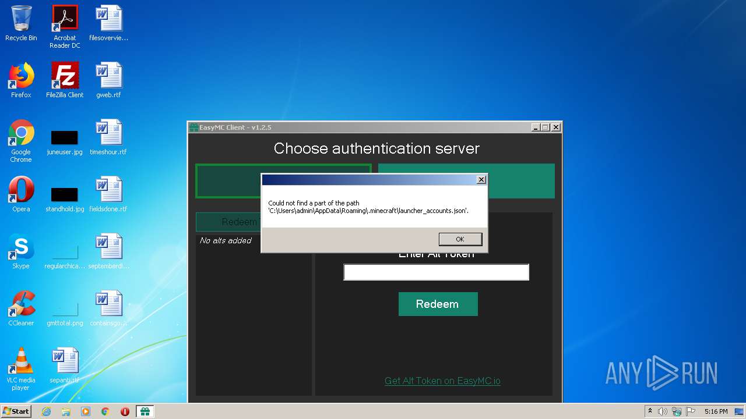Select timeshour.rtf document
Viewport: 746px width, 419px height.
(x=108, y=137)
